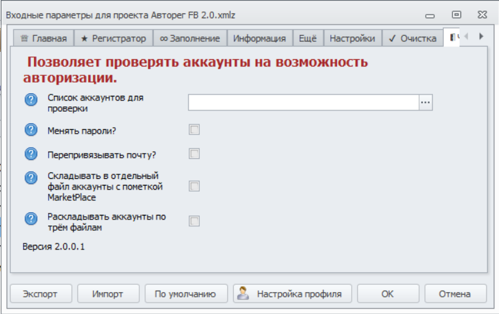Cancel with the Отмена button
Screen dimensions: 499x314
point(456,293)
